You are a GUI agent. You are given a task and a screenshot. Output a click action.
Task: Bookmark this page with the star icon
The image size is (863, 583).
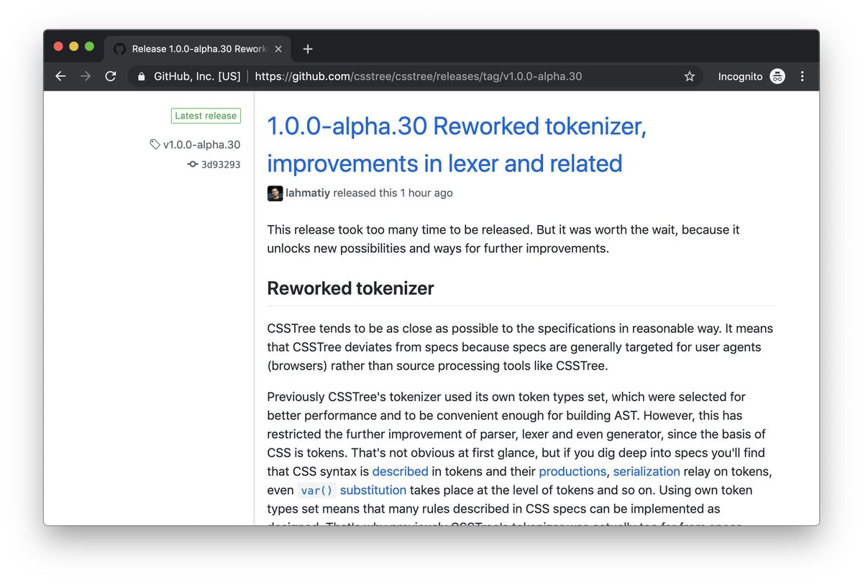tap(689, 76)
